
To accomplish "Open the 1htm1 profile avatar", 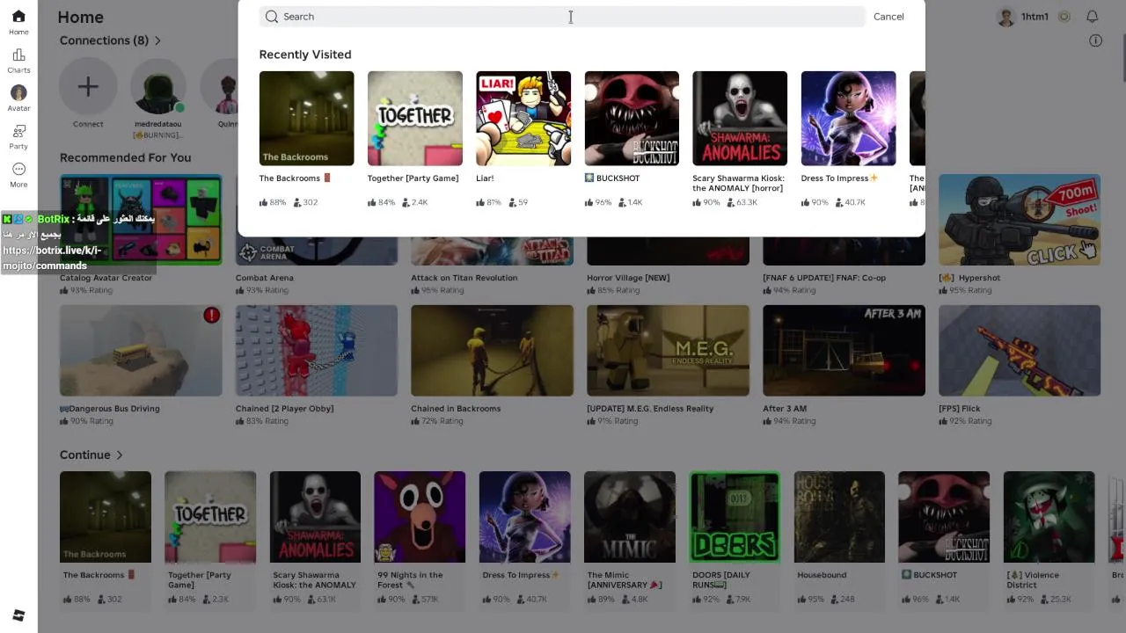I will click(x=1006, y=17).
